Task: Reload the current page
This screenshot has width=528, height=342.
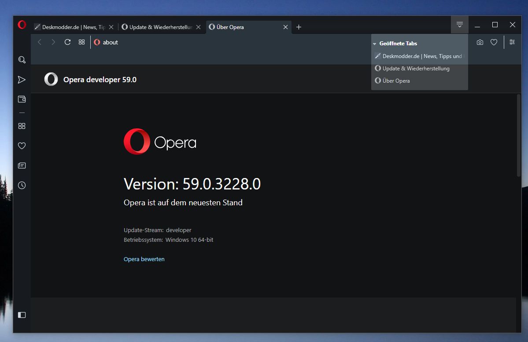Action: point(67,42)
